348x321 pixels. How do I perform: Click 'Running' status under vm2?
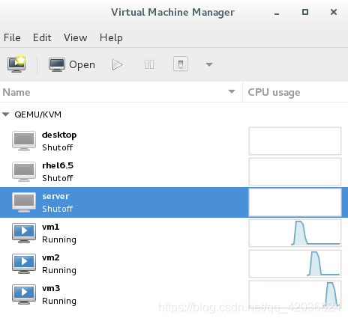tap(59, 270)
